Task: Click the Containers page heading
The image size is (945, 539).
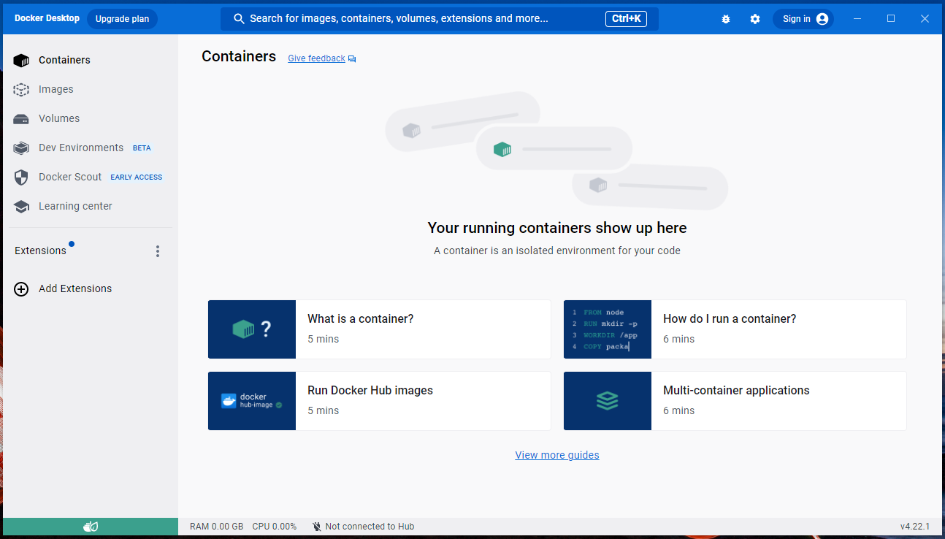Action: click(x=239, y=56)
